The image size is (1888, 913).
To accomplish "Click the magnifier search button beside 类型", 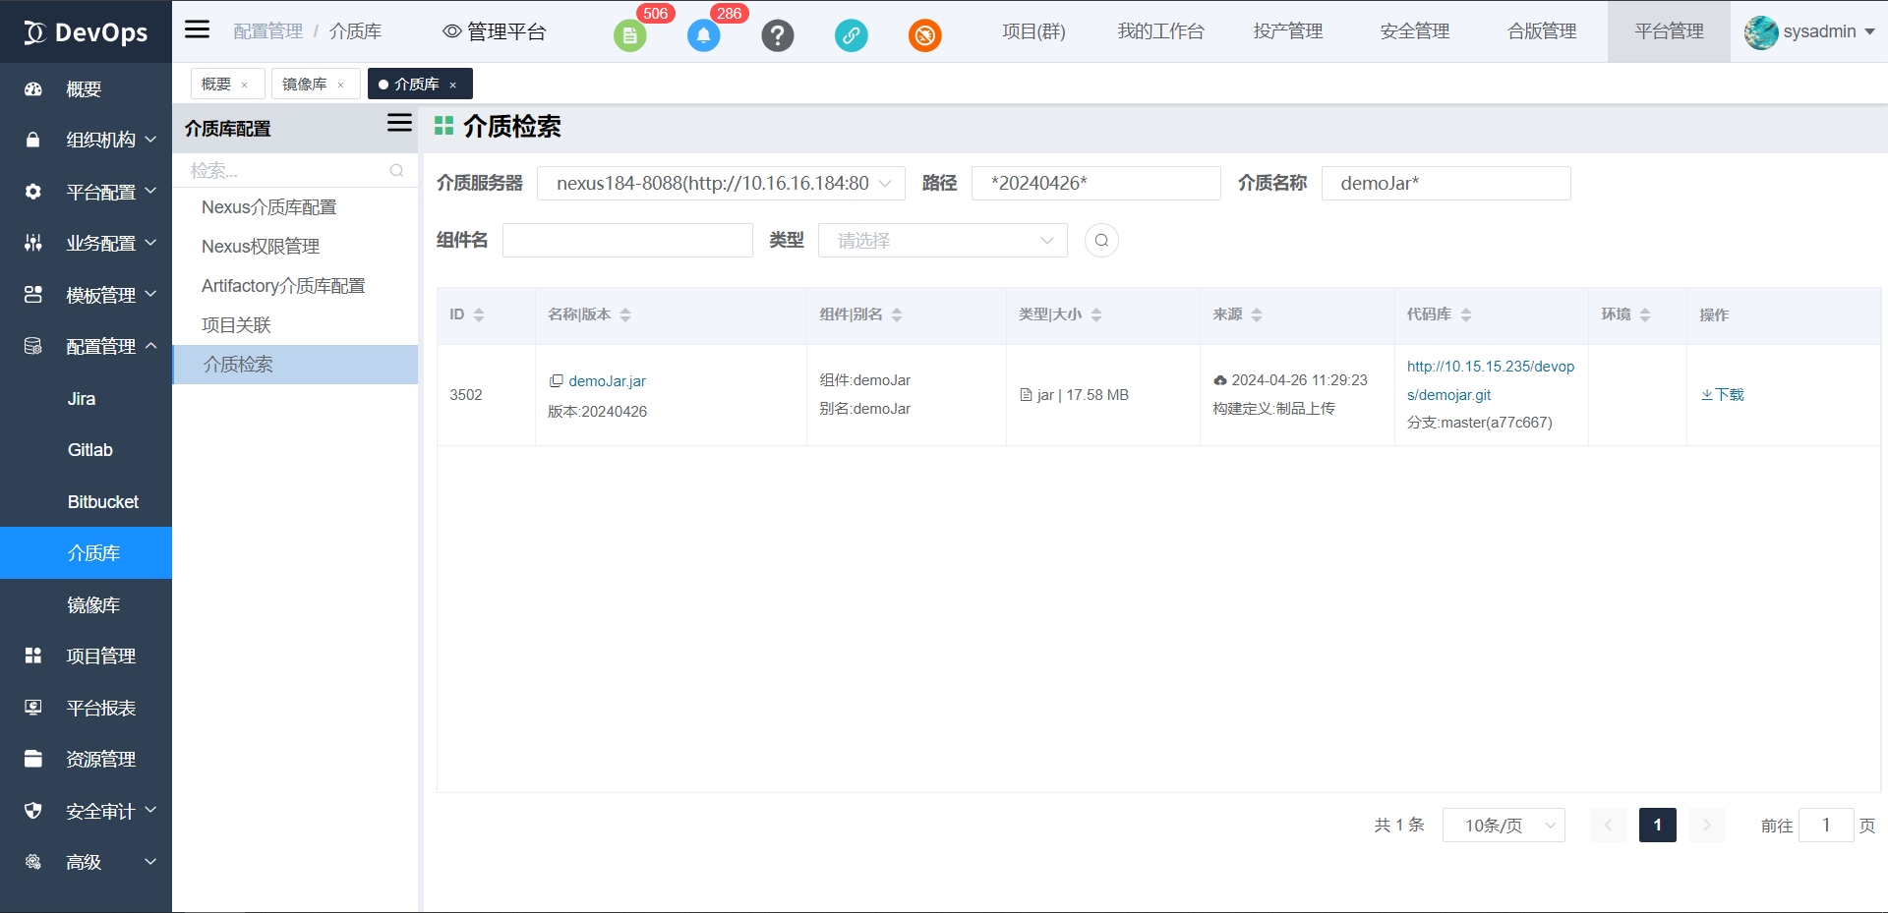I will (x=1101, y=241).
